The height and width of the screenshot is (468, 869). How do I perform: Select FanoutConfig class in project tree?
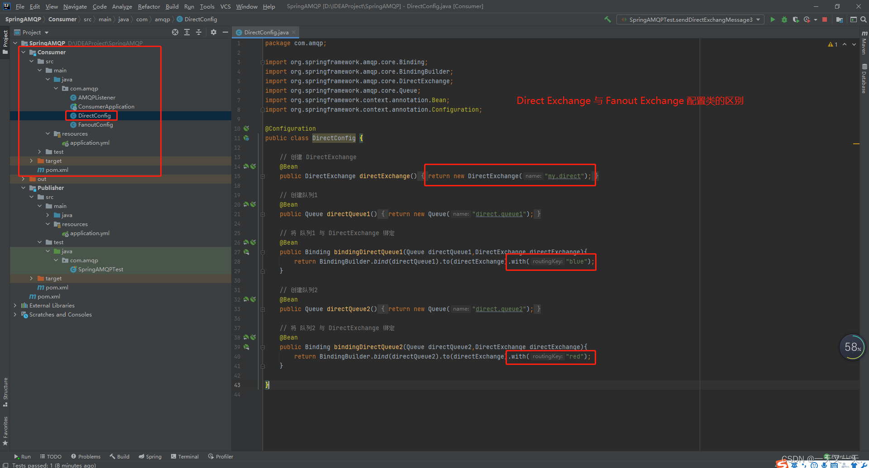[95, 125]
